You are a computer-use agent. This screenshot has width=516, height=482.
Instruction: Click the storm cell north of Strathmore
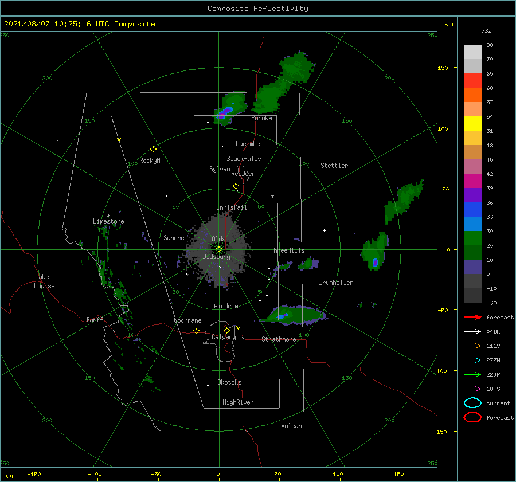(x=294, y=315)
